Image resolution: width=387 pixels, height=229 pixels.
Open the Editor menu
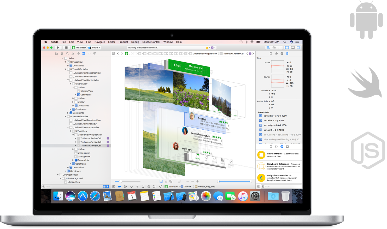point(112,42)
